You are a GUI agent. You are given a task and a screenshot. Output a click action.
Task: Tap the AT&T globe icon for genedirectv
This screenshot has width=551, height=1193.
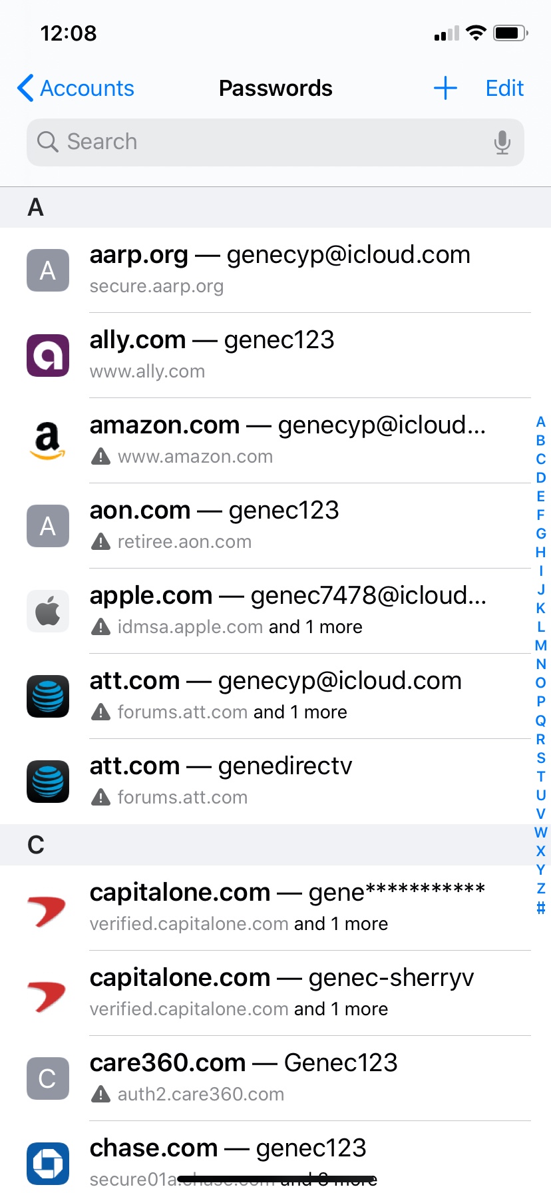pos(48,782)
